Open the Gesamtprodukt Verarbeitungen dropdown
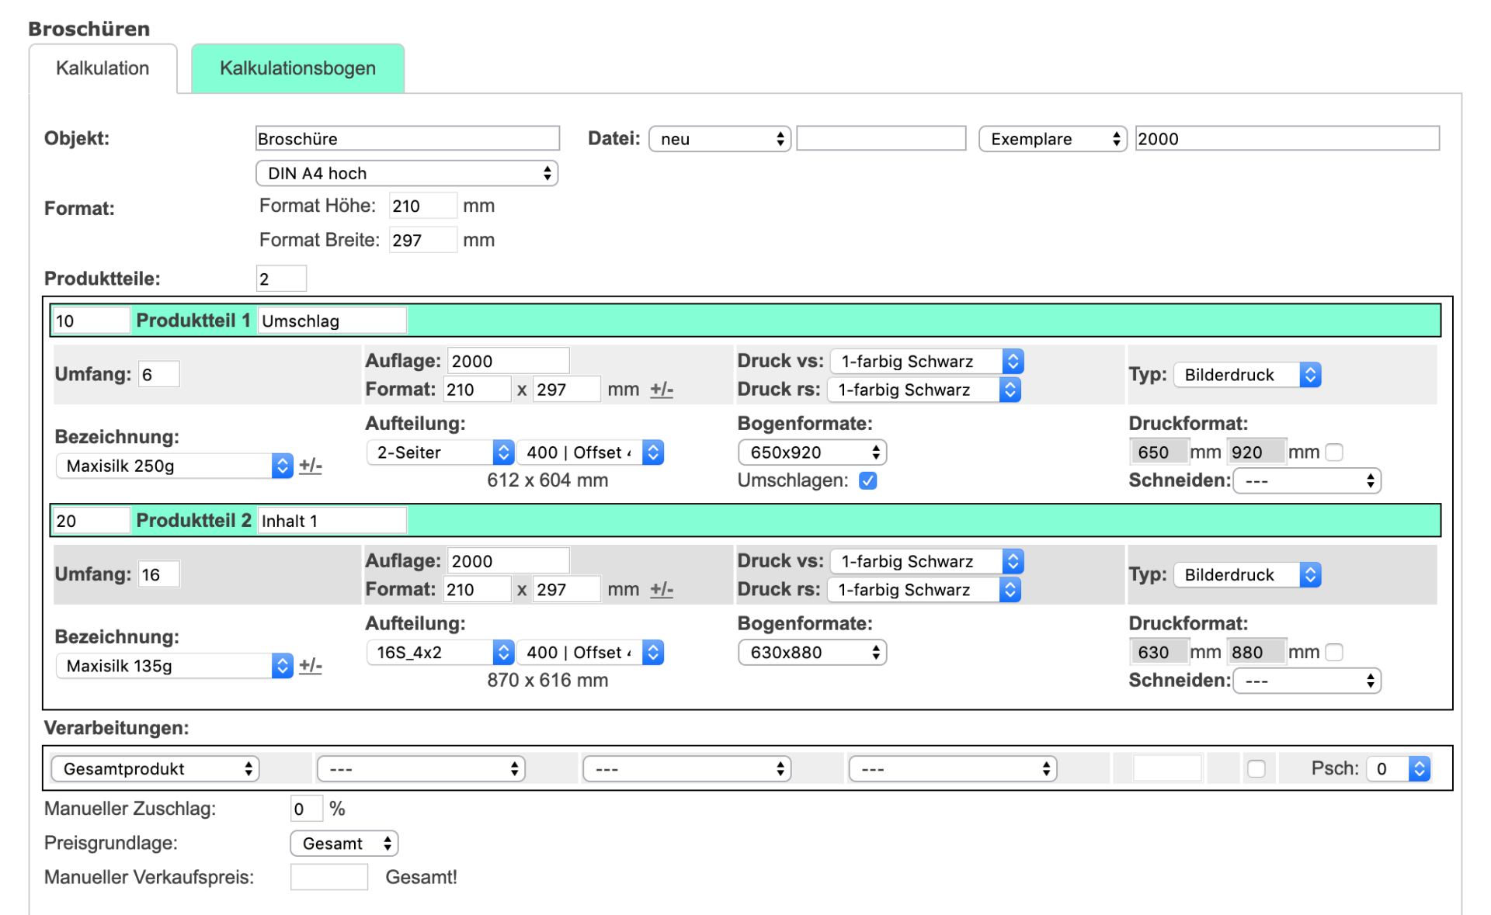The height and width of the screenshot is (915, 1491). tap(155, 768)
